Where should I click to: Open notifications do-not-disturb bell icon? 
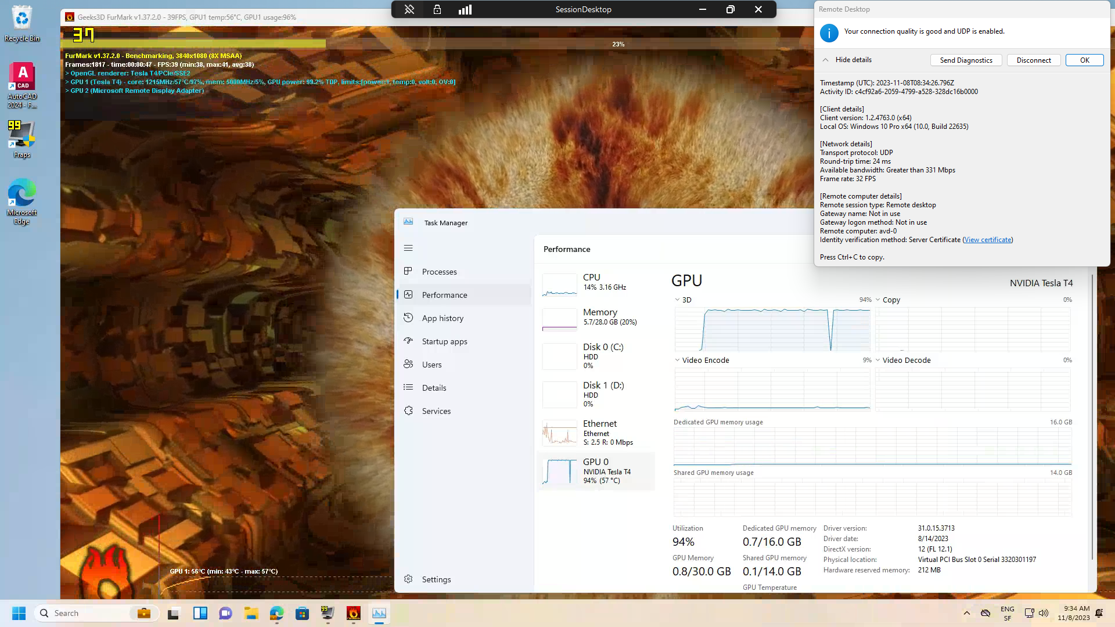[x=1099, y=613]
